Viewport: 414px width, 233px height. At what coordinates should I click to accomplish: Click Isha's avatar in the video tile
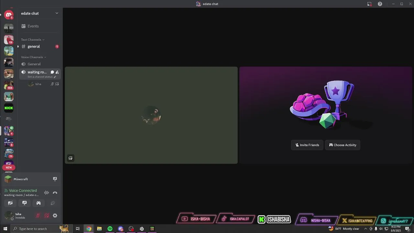[x=151, y=115]
